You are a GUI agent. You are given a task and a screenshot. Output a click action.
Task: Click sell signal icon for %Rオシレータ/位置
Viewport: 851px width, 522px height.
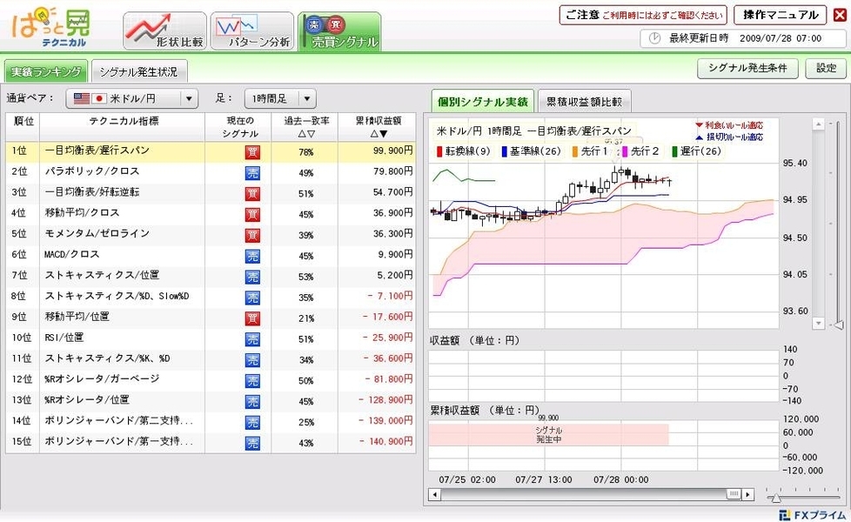pyautogui.click(x=252, y=402)
